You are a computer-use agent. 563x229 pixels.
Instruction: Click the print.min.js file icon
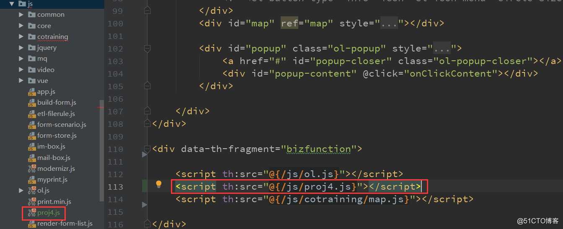(32, 202)
